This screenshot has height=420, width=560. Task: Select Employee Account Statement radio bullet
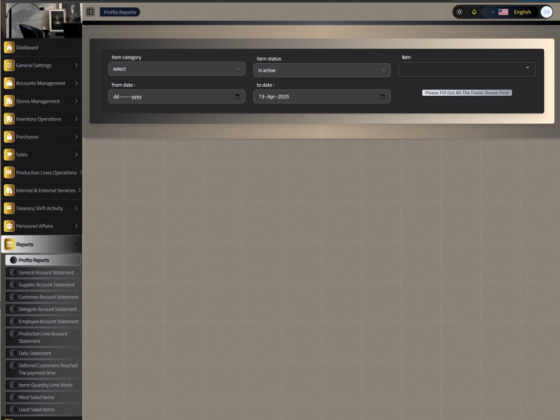pyautogui.click(x=13, y=321)
